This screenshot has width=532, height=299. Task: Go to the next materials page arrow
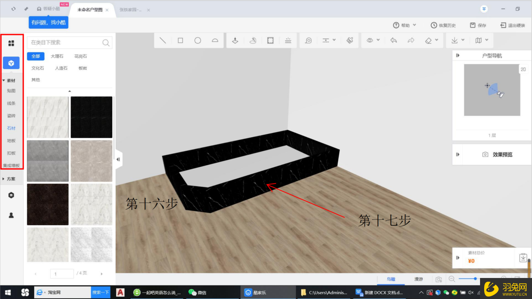102,273
